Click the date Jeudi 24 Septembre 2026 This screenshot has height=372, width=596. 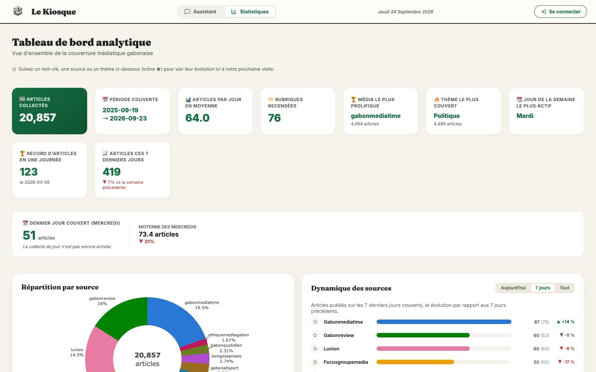[x=405, y=12]
